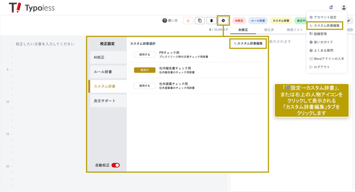The height and width of the screenshot is (192, 355).
Task: Select カスタム辞書 in settings sidebar
Action: click(107, 86)
